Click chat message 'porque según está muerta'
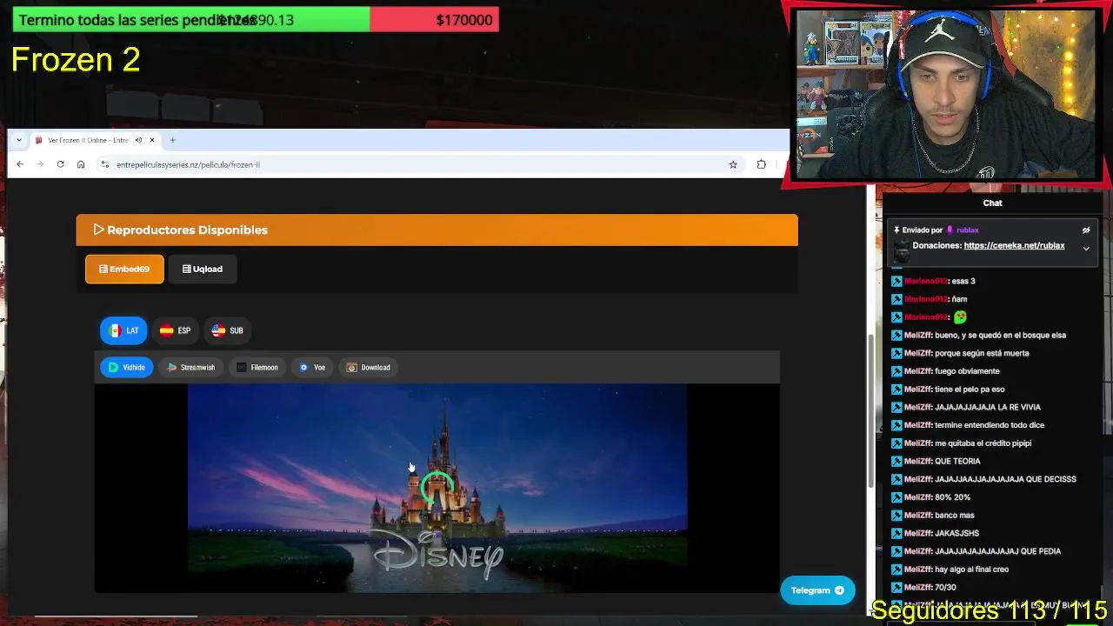 [x=982, y=353]
